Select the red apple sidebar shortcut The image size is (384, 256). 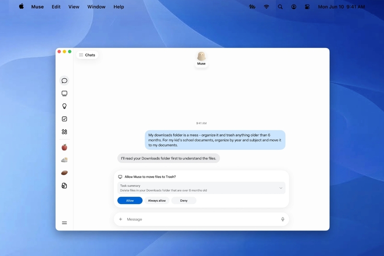pos(64,147)
